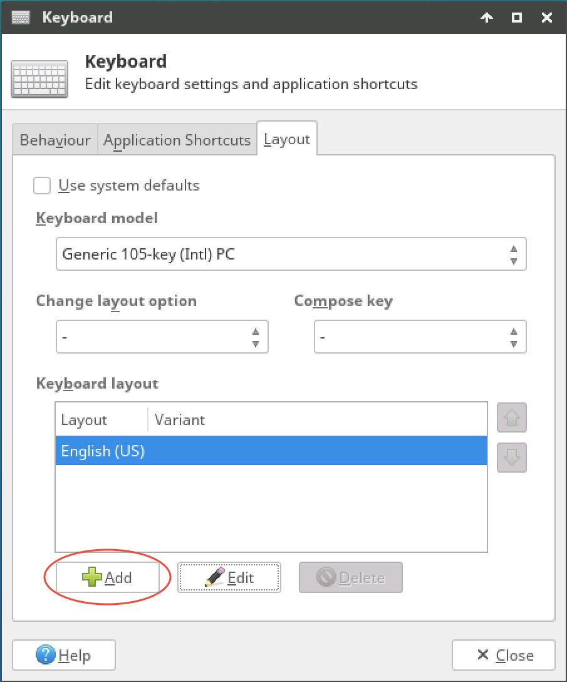Select the Layout tab
567x682 pixels.
[287, 139]
